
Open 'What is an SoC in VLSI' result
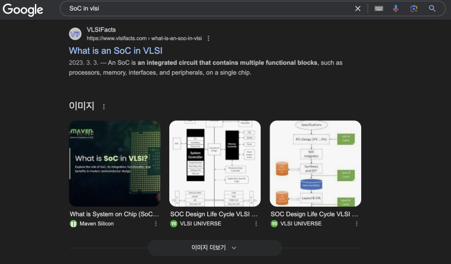(x=116, y=51)
